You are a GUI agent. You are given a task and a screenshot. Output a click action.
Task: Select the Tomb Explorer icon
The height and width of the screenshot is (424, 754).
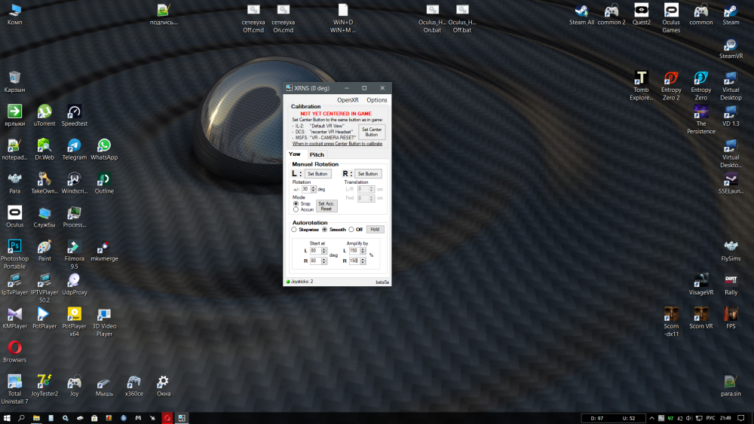click(641, 85)
